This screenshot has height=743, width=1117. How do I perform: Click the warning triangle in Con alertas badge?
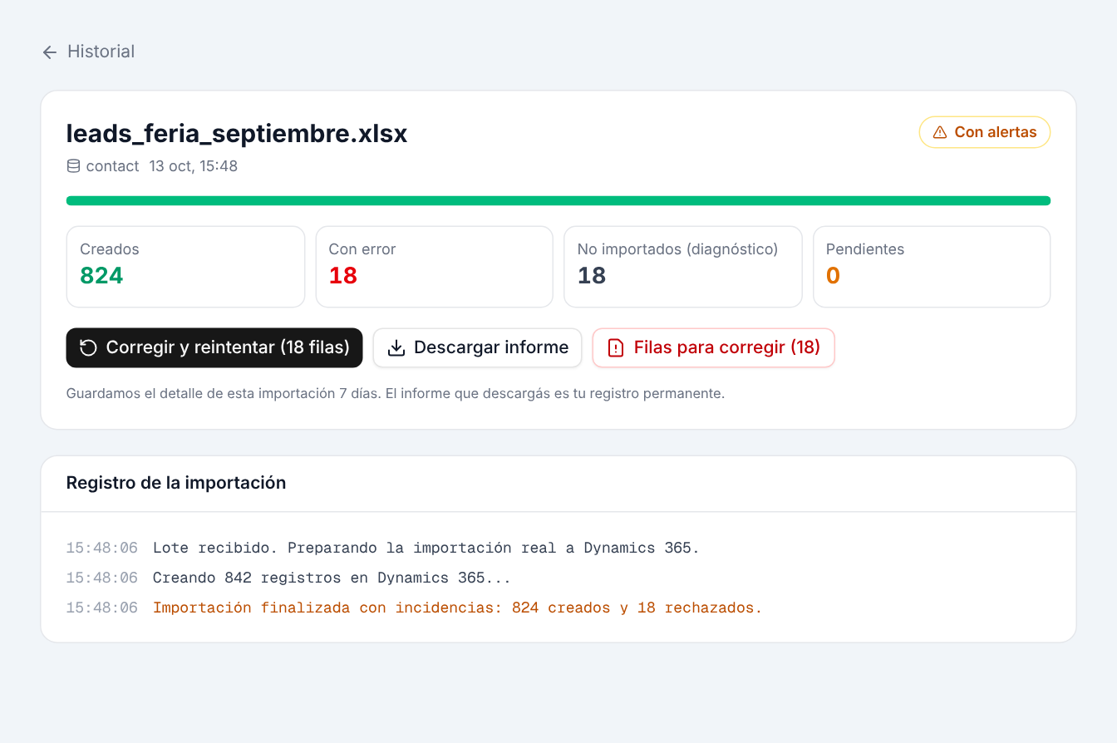click(x=940, y=132)
